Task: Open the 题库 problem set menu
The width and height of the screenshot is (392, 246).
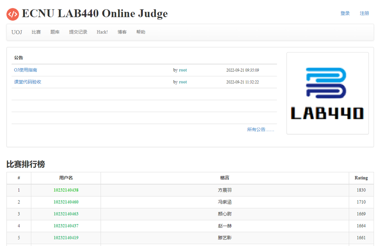Action: click(x=55, y=32)
